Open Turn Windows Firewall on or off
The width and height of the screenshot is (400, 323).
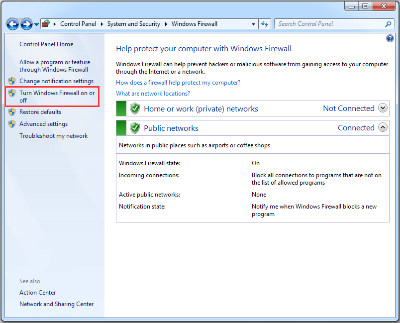(57, 97)
